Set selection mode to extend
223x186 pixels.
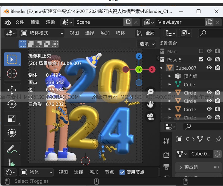[x=31, y=44]
